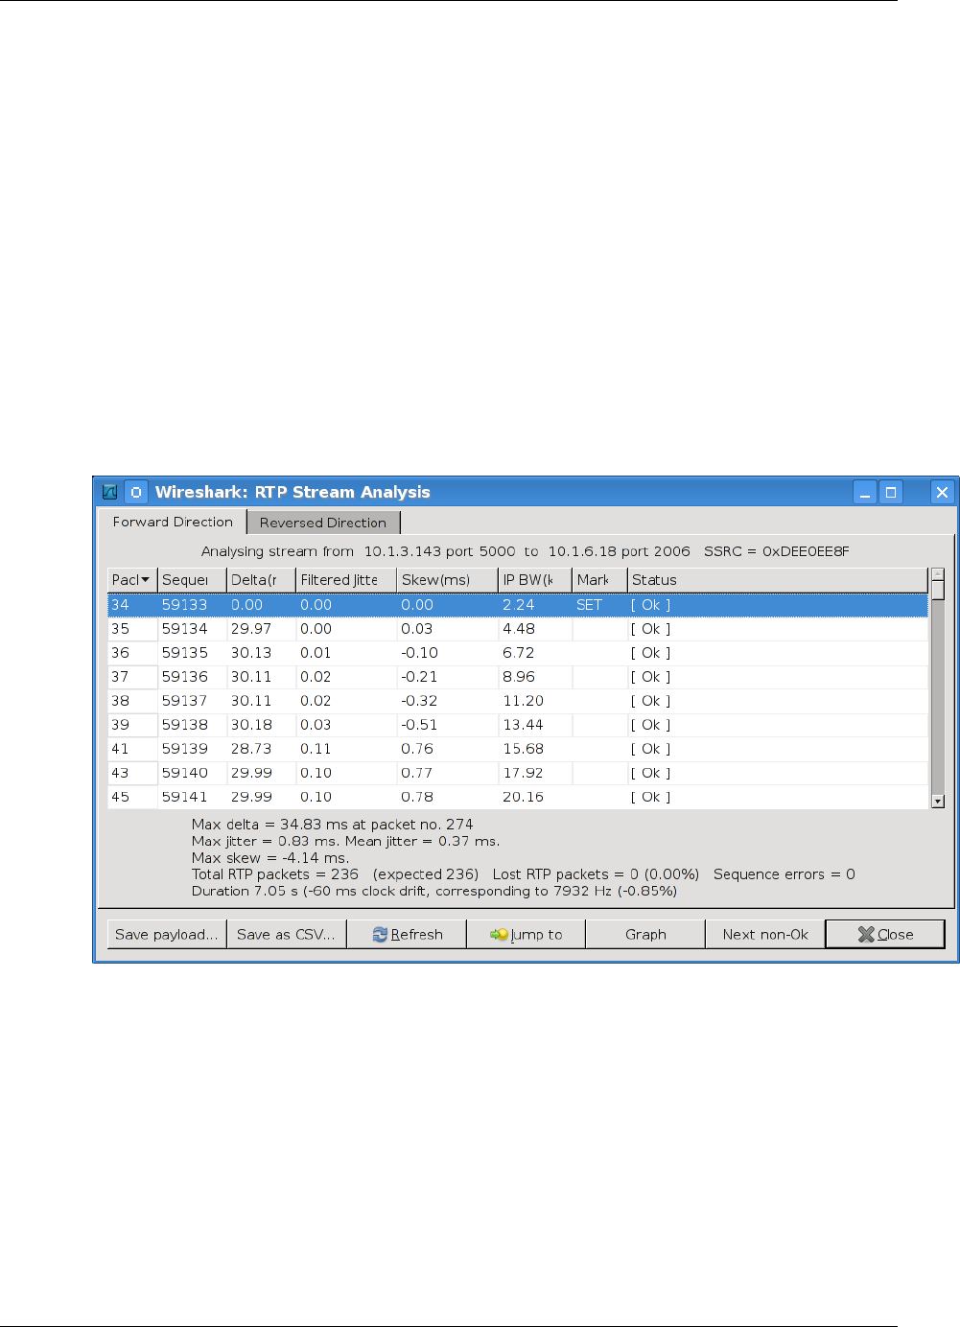
Task: Select the row with sequence 59135
Action: point(518,653)
